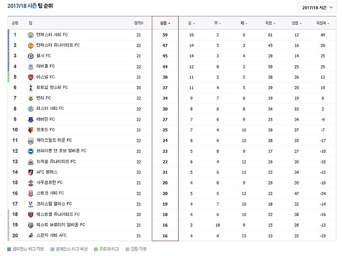
Task: Sort table by 득점 column header
Action: point(270,23)
